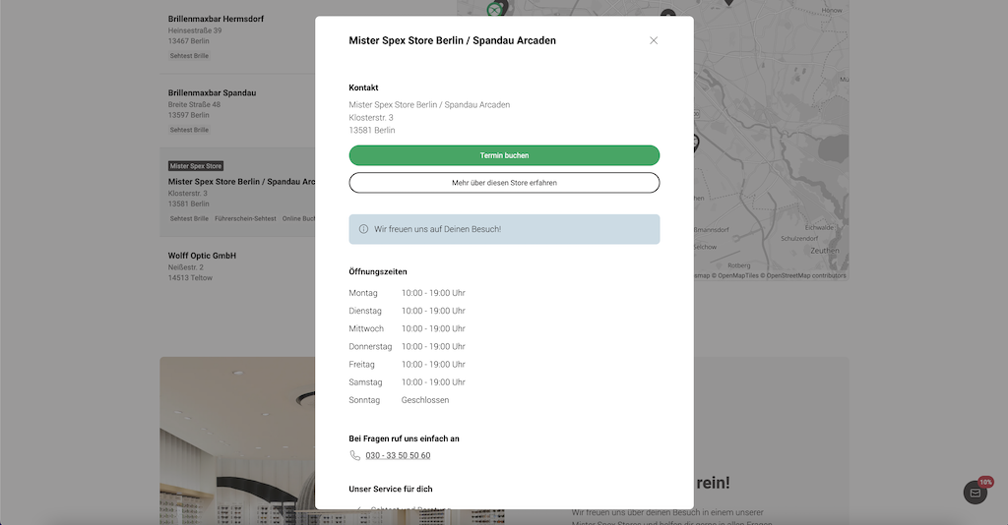
Task: Book an appointment with Termin buchen
Action: pos(504,155)
